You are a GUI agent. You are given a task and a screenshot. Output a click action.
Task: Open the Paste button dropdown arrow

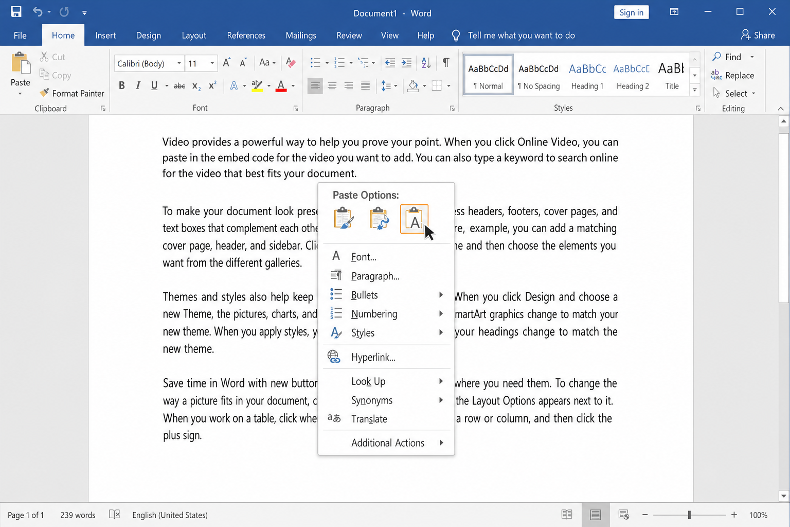(20, 94)
